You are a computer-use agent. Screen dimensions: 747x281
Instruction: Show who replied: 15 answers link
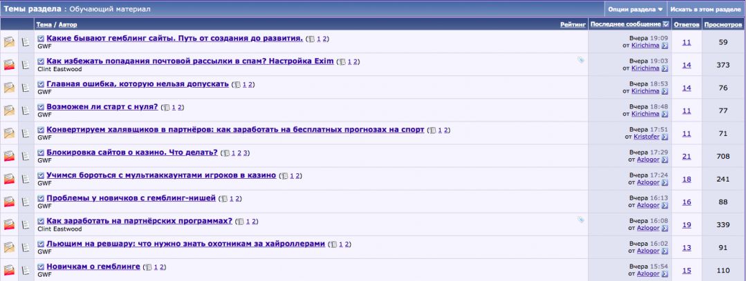[x=687, y=271]
